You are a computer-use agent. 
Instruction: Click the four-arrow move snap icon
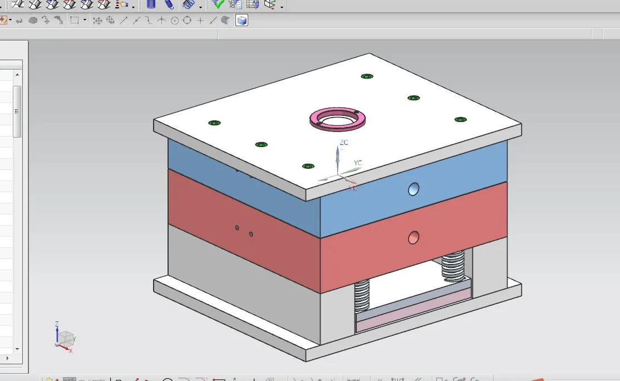[97, 21]
